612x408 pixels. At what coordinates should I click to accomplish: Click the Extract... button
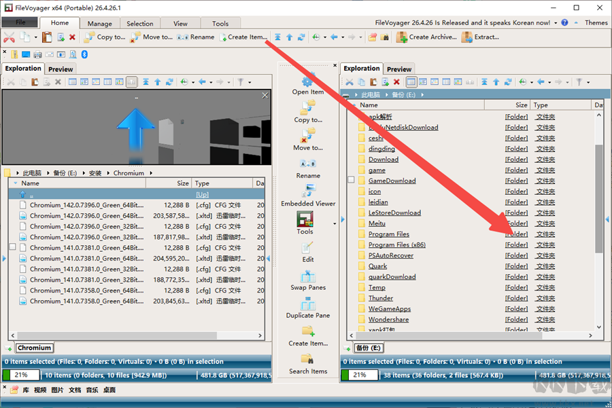coord(480,37)
